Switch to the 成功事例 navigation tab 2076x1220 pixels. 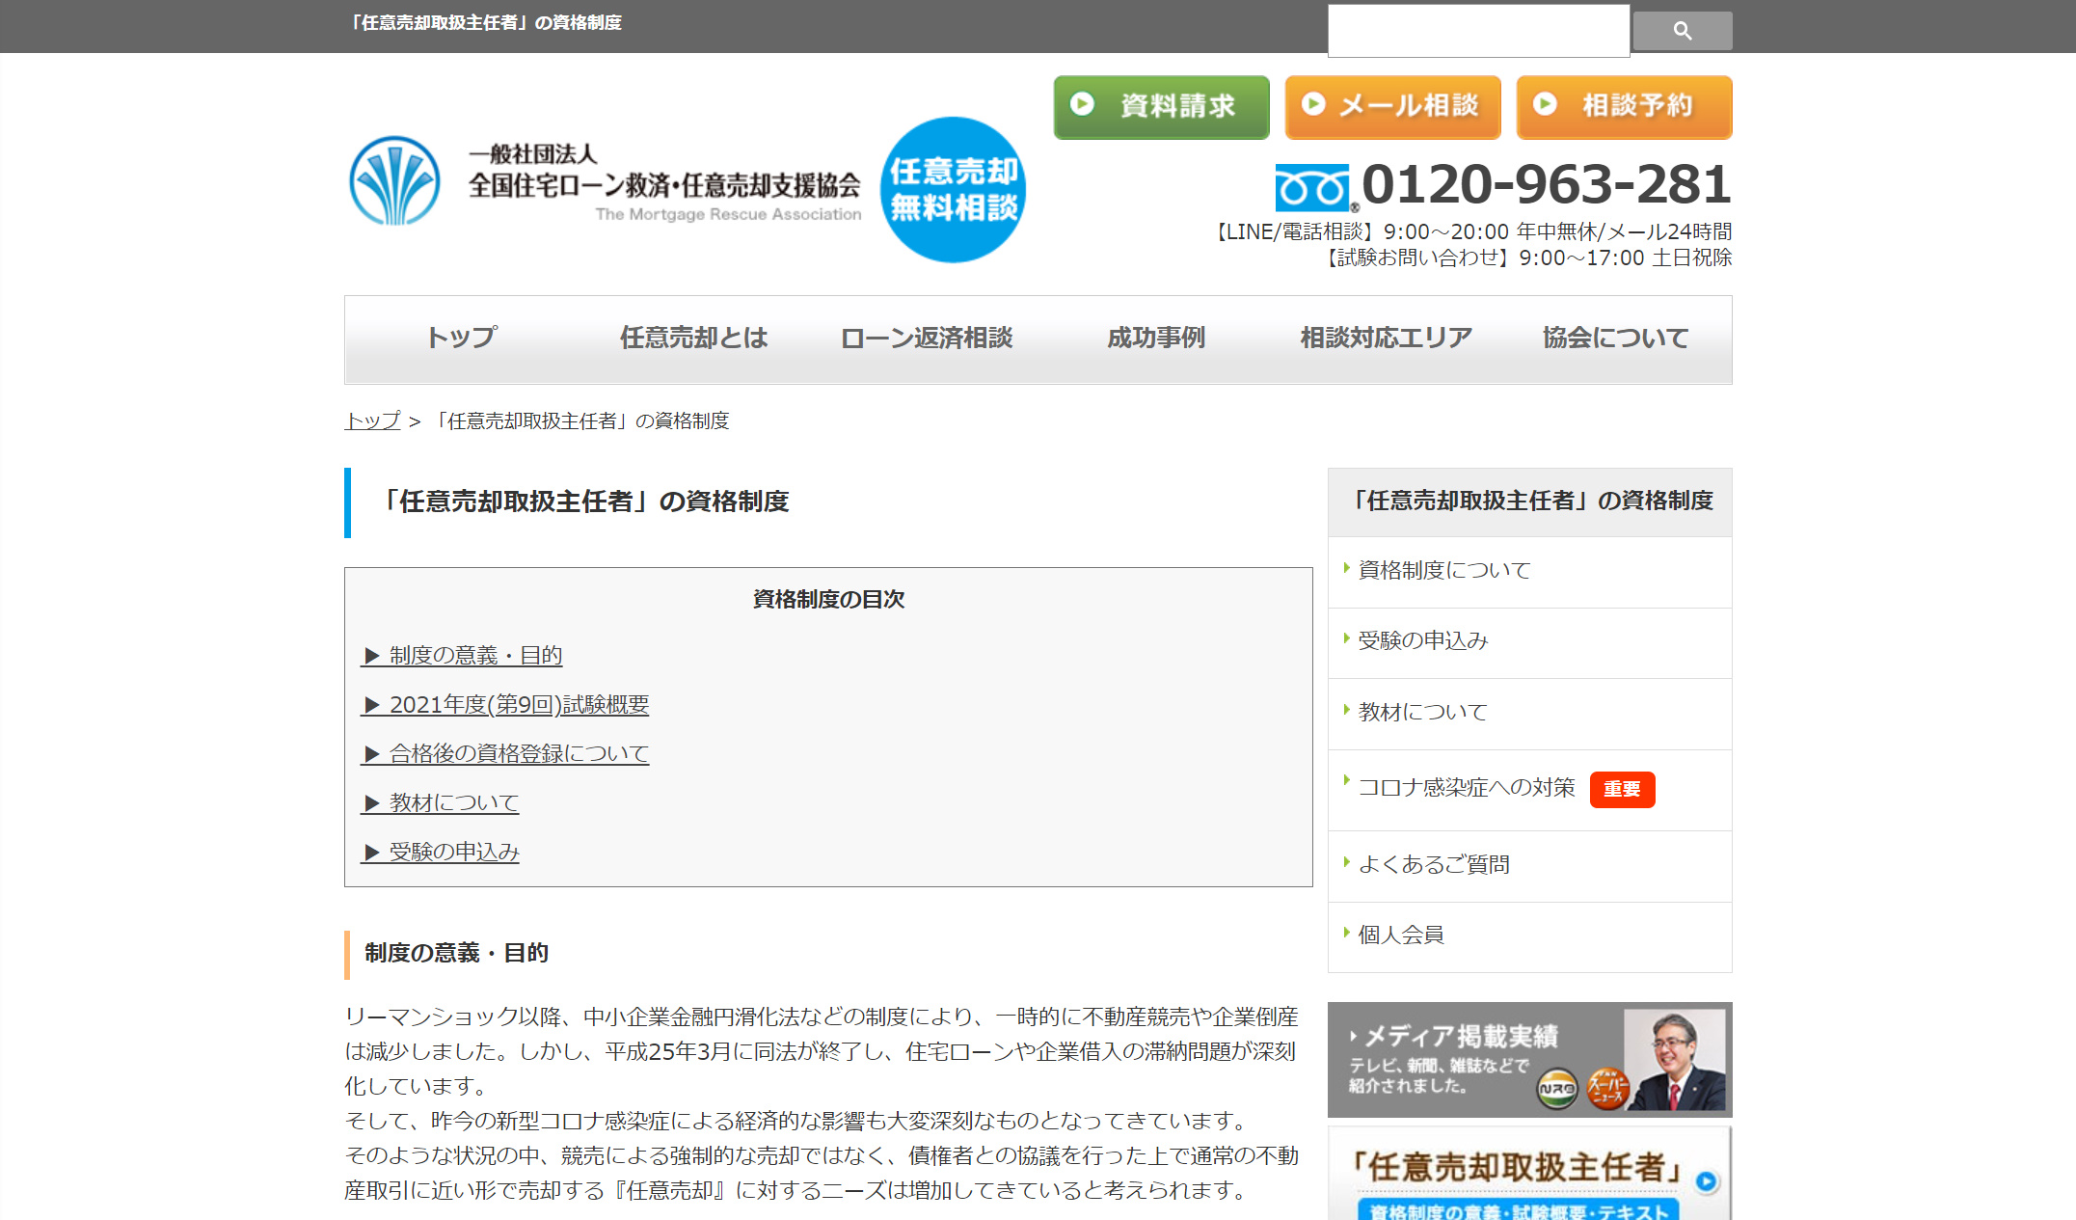1154,338
